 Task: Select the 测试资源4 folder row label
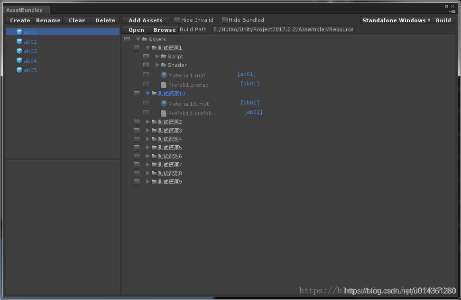point(170,139)
